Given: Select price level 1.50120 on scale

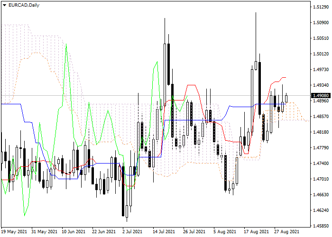Looking at the screenshot, I should tap(321, 54).
